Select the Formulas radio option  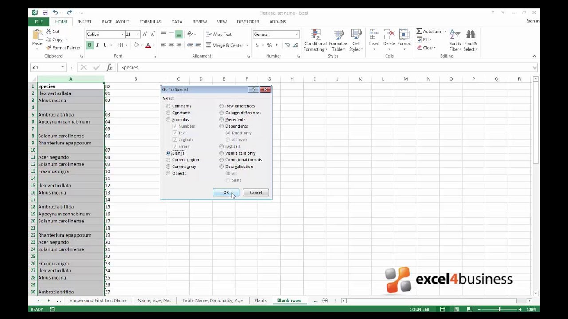point(168,120)
